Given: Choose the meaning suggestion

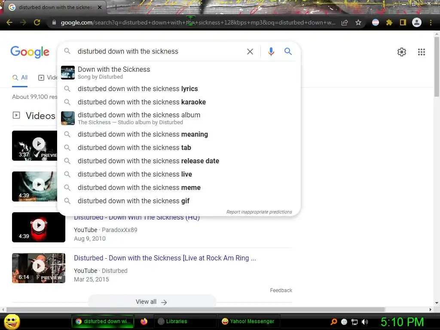Looking at the screenshot, I should [179, 134].
